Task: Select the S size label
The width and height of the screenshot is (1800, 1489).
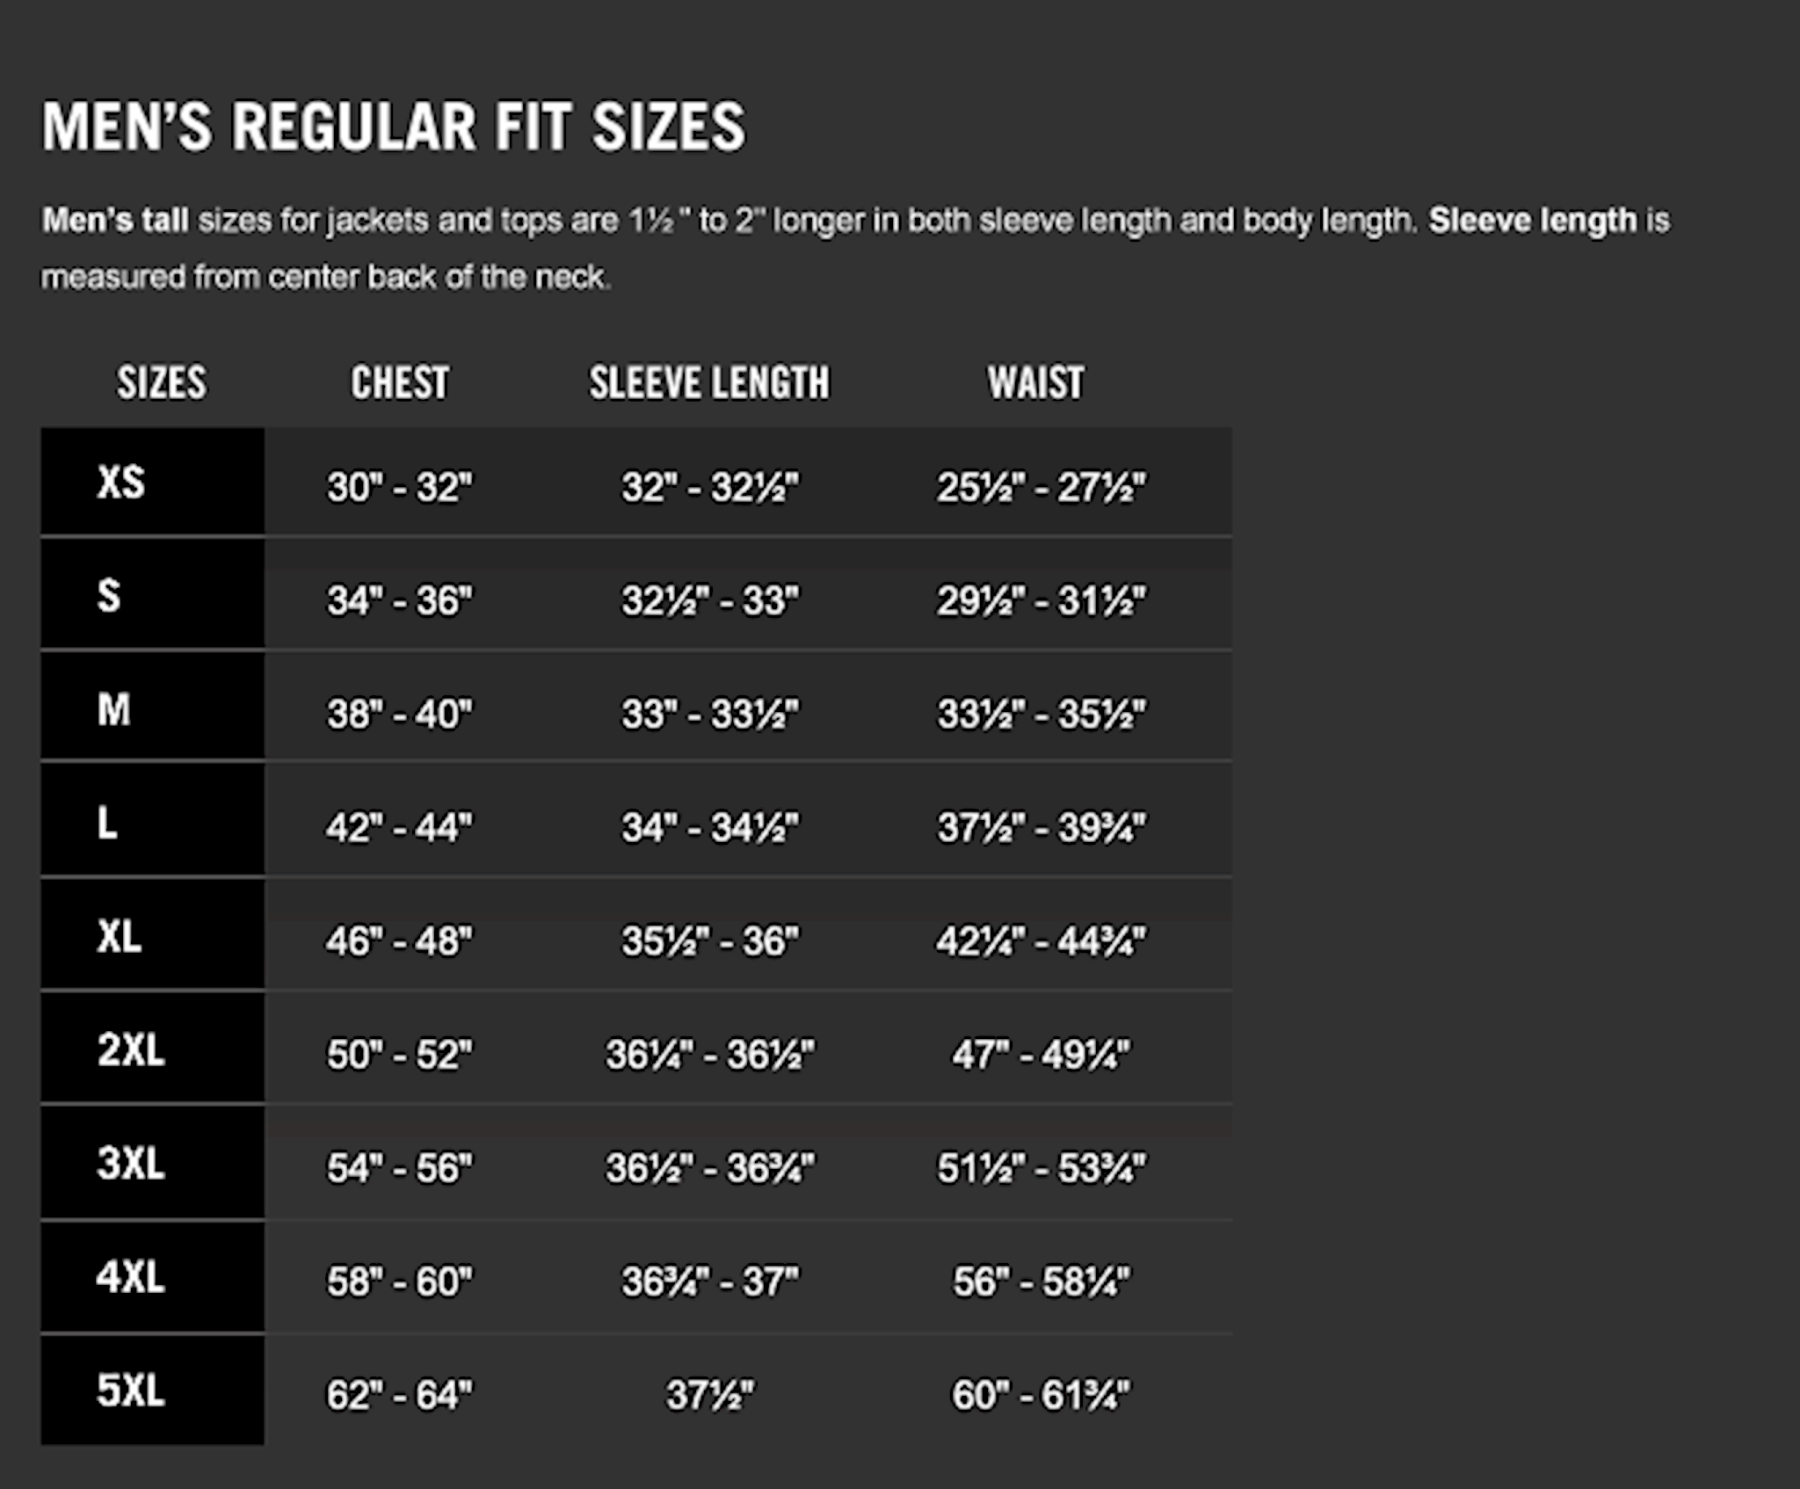Action: pos(108,596)
